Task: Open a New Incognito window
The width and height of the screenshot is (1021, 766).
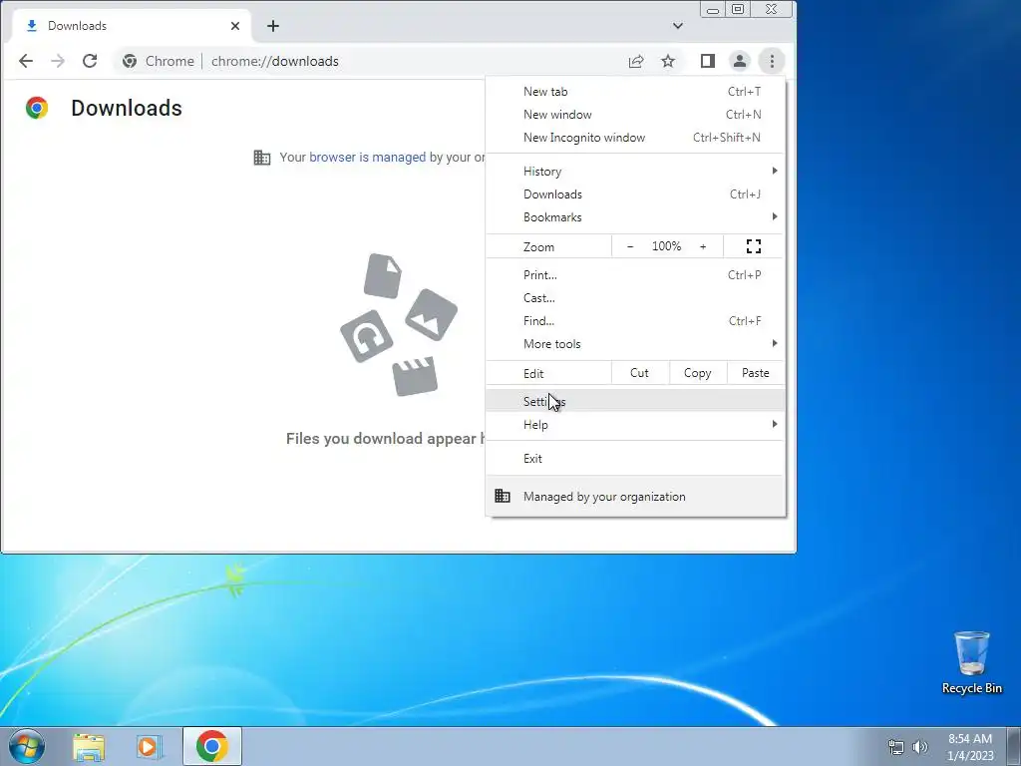Action: (635, 138)
